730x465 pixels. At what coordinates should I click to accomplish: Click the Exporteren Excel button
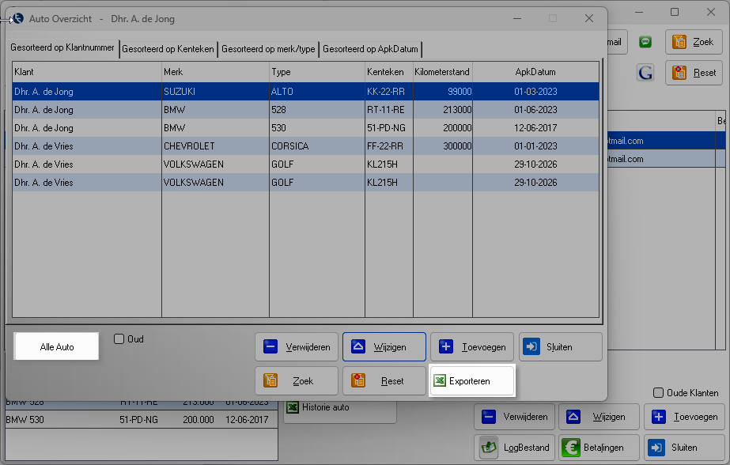point(471,380)
